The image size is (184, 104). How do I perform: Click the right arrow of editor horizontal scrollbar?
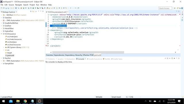(175, 52)
